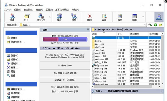
Task: Click the 查看 (View) magnifier toolbar icon
Action: coord(104,18)
